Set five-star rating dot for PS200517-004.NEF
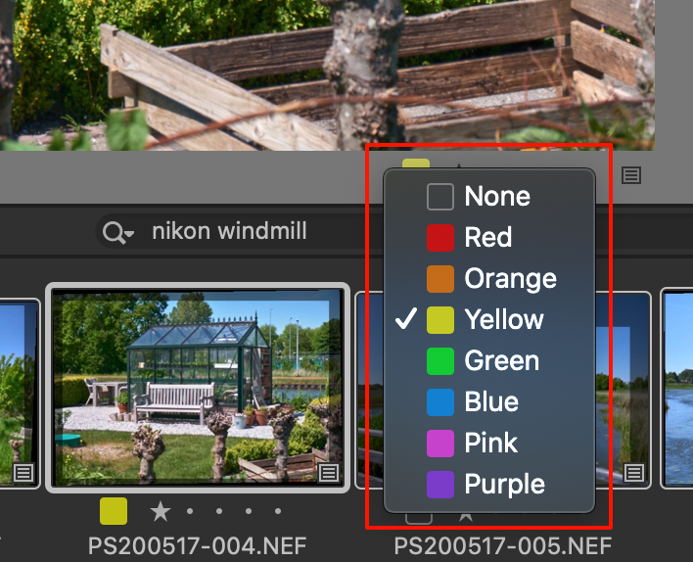The height and width of the screenshot is (562, 693). coord(278,511)
